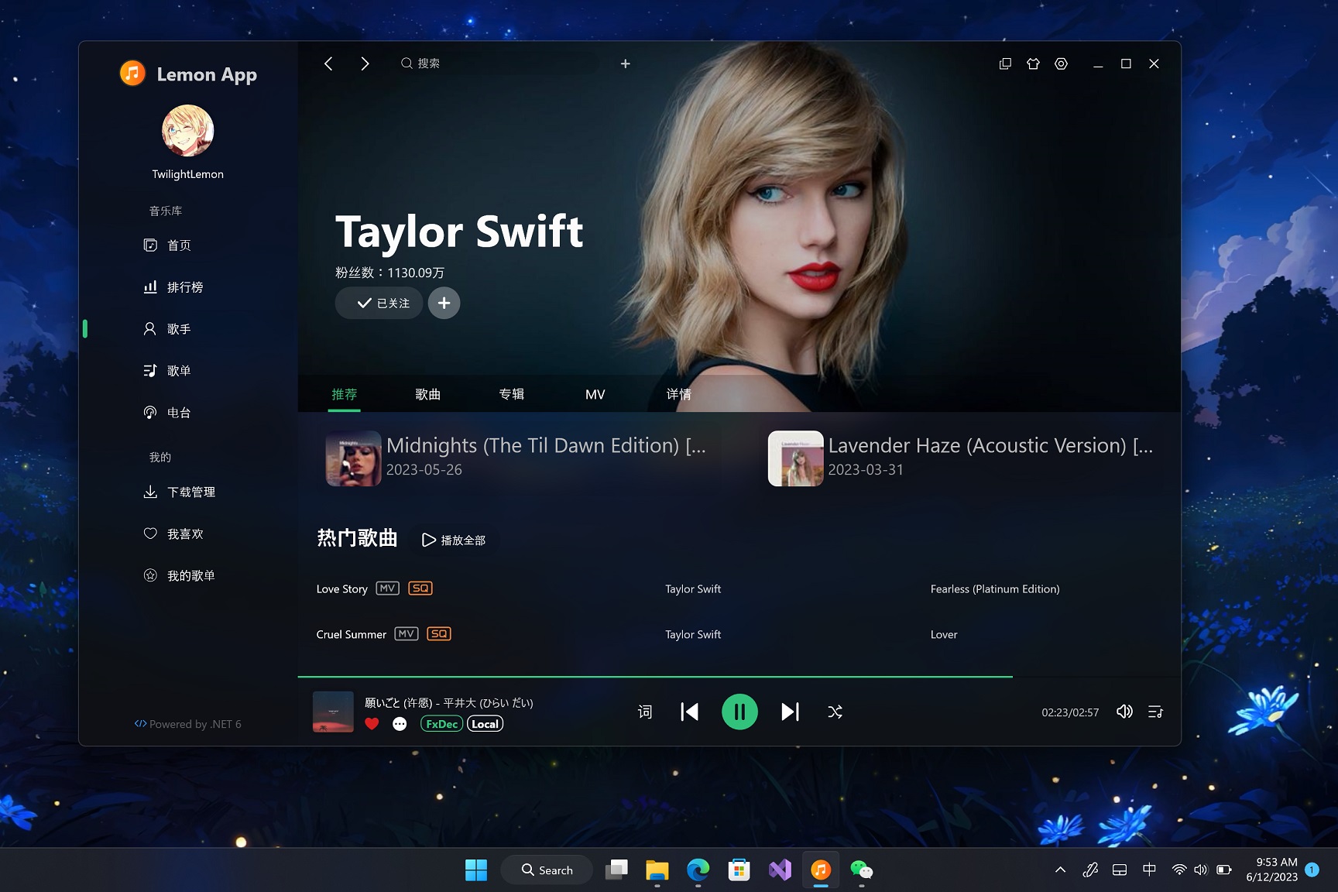Skip to previous track
Screen dimensions: 1338x892
point(689,712)
